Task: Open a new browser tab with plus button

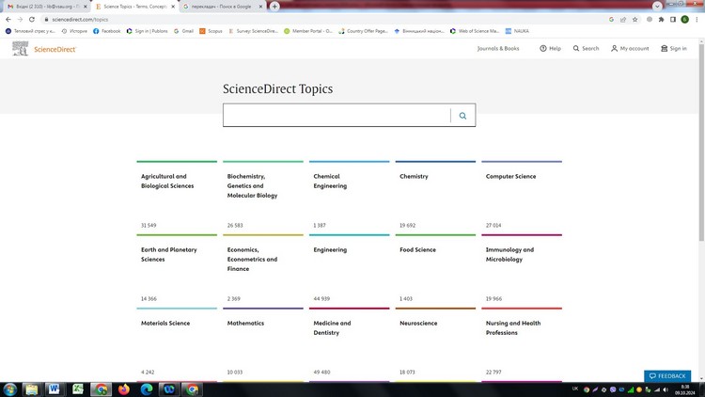Action: click(274, 7)
